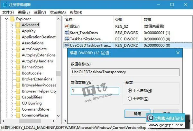Select the Advanced folder icon

pos(18,25)
